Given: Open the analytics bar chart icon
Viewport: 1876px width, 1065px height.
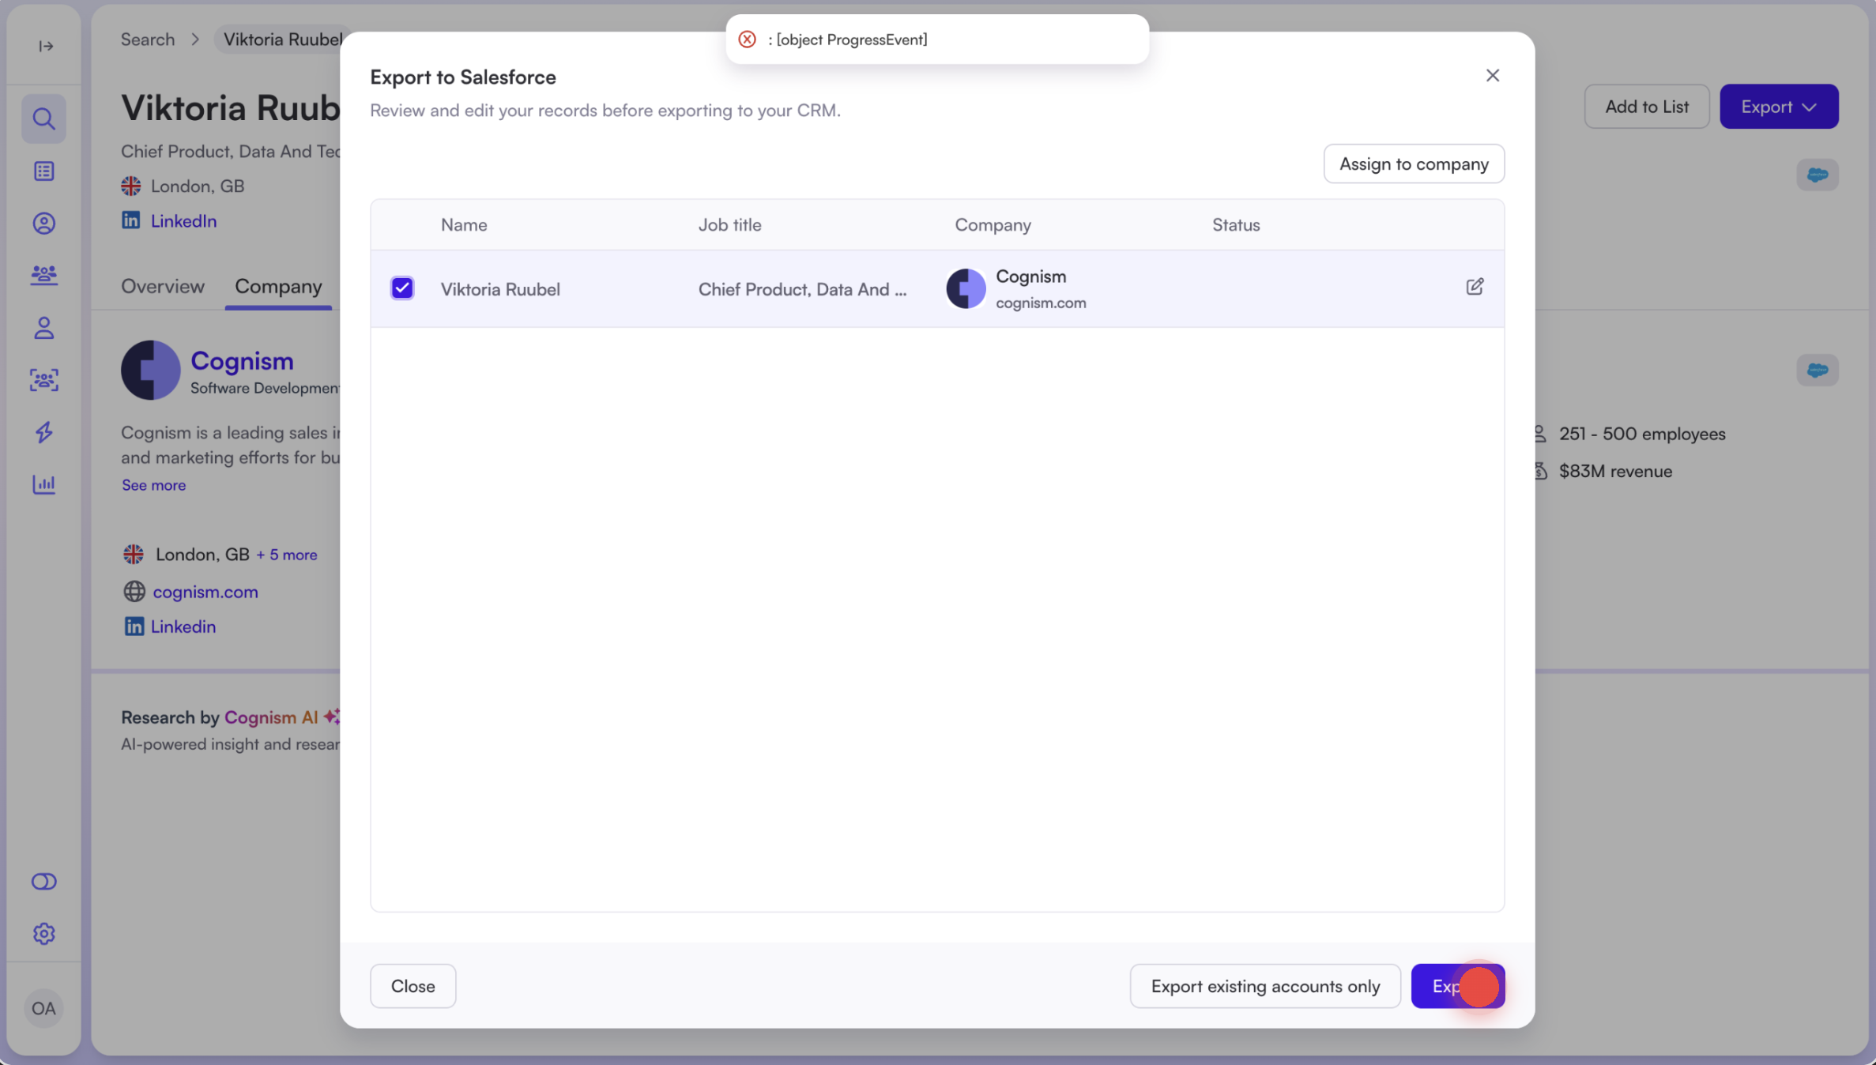Looking at the screenshot, I should (x=43, y=484).
